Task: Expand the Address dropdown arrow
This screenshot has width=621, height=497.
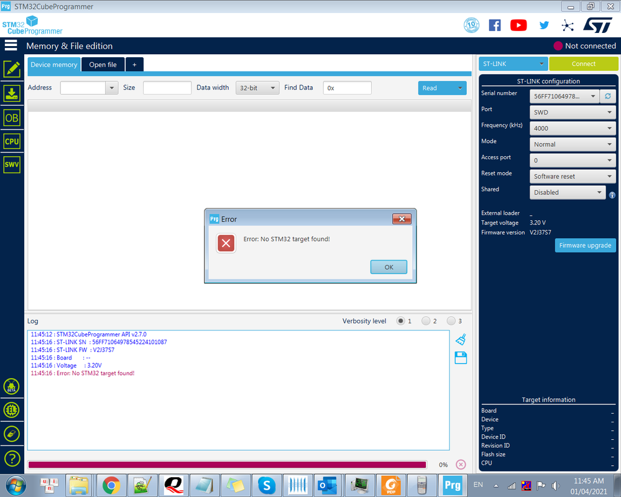Action: point(112,88)
